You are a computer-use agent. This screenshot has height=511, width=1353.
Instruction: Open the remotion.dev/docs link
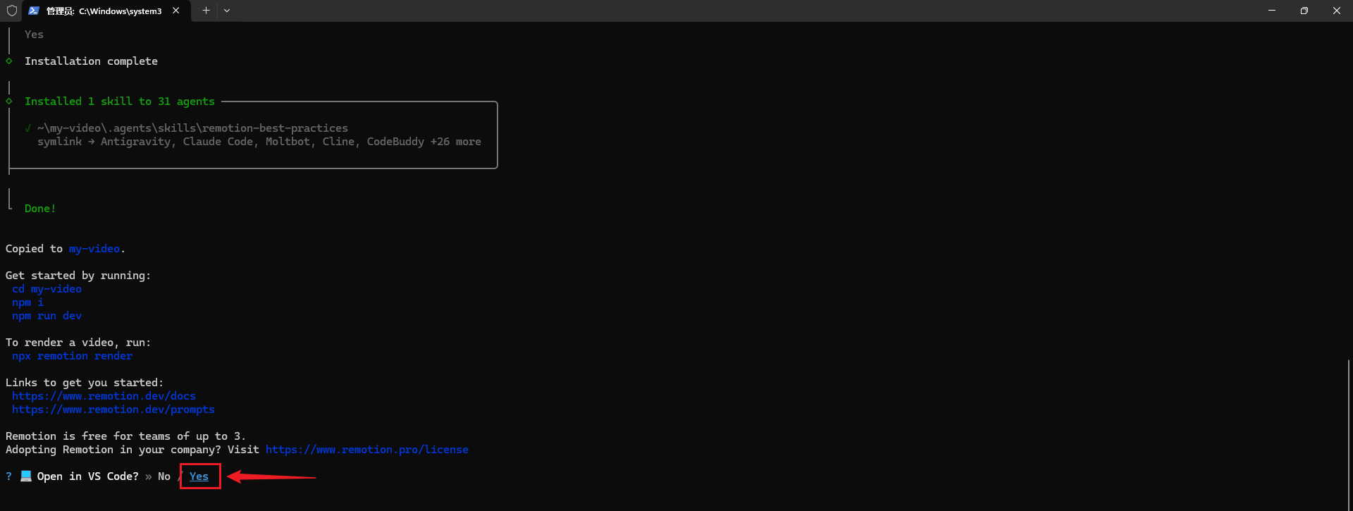[104, 396]
